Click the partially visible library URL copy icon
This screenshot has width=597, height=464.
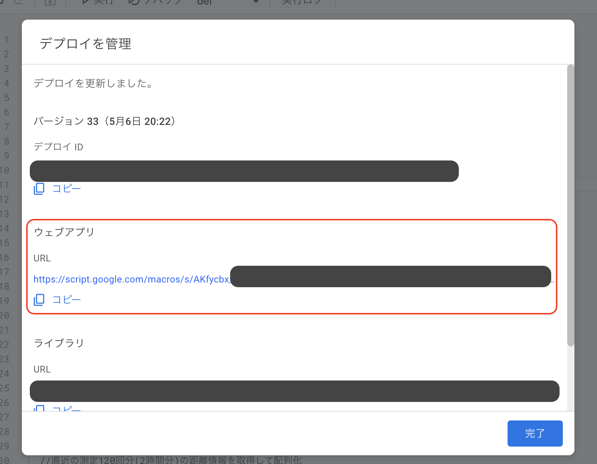click(39, 408)
